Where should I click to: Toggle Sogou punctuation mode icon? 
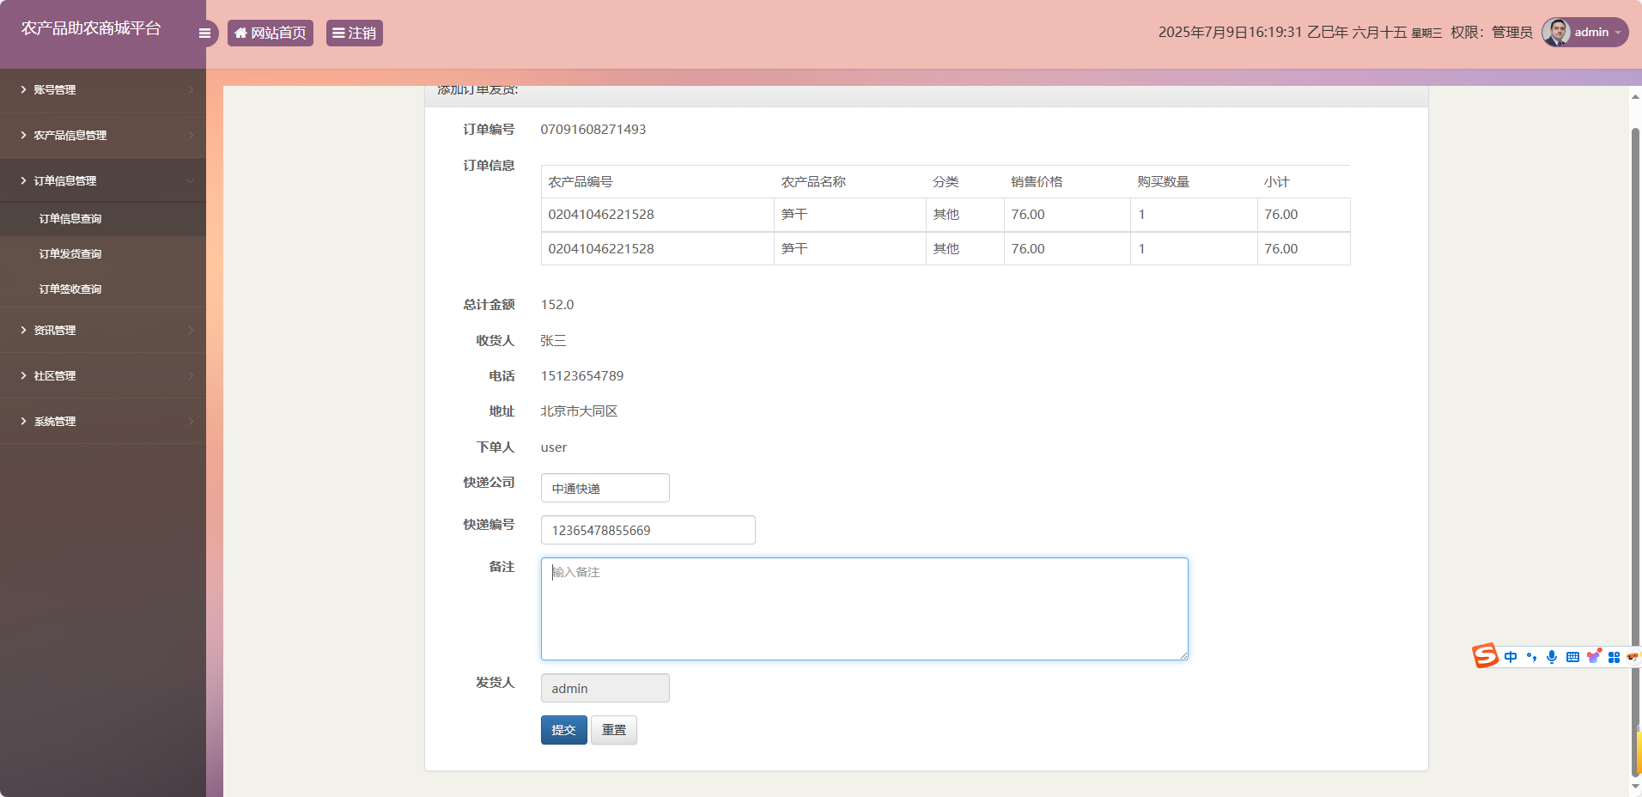tap(1532, 656)
